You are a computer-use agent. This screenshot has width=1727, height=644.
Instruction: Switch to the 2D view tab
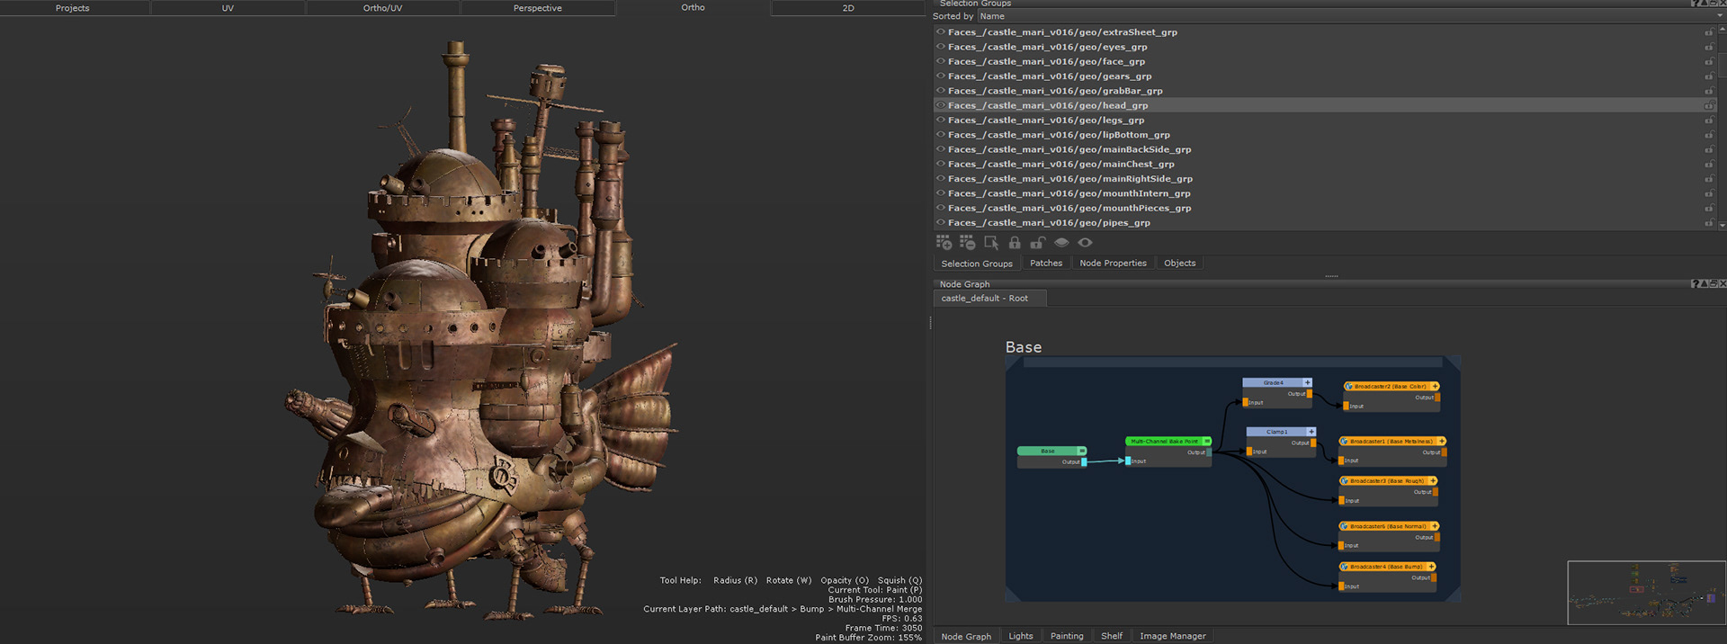pyautogui.click(x=848, y=8)
